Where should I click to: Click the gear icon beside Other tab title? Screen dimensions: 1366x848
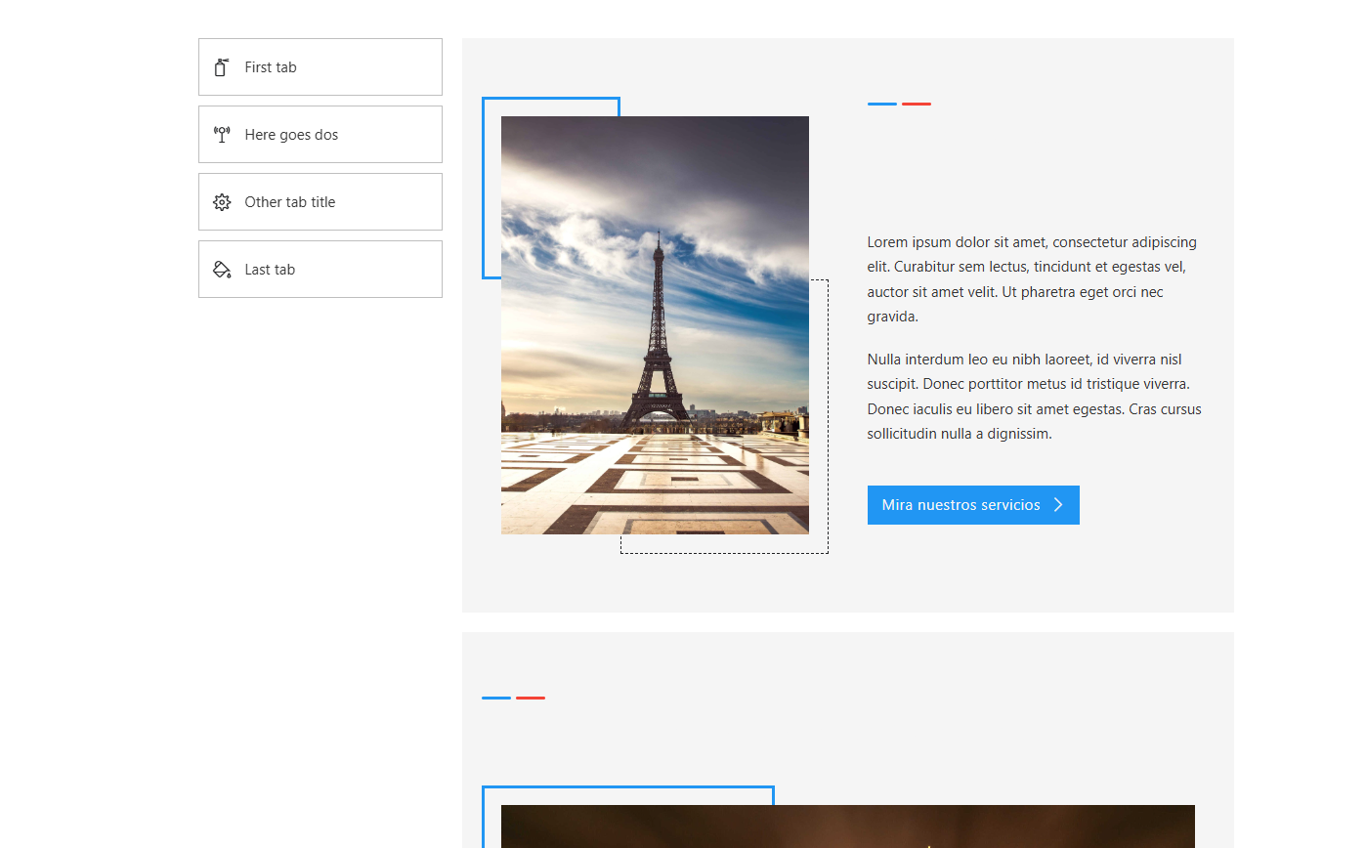click(x=222, y=202)
